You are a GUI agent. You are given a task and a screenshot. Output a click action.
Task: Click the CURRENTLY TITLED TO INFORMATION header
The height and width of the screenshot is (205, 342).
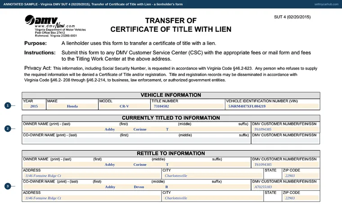pyautogui.click(x=171, y=118)
